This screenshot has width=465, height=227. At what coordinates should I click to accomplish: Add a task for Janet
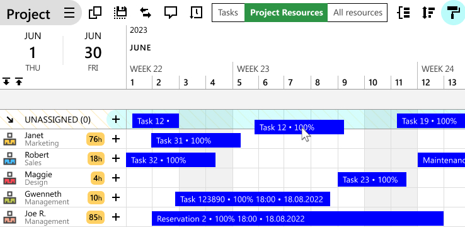(116, 139)
